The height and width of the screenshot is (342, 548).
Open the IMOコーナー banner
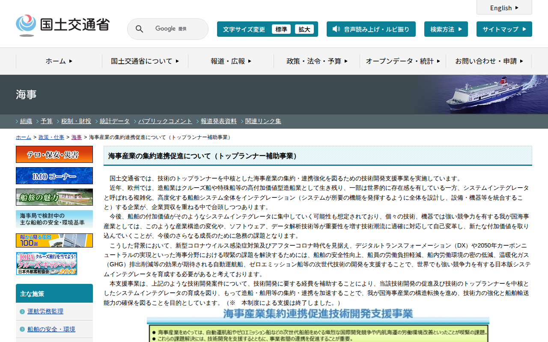point(54,176)
